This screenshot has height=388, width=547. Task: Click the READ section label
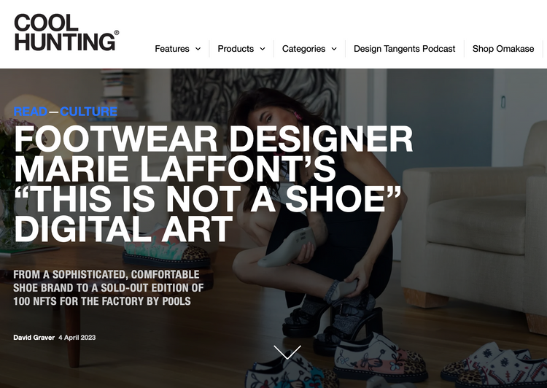coord(31,112)
